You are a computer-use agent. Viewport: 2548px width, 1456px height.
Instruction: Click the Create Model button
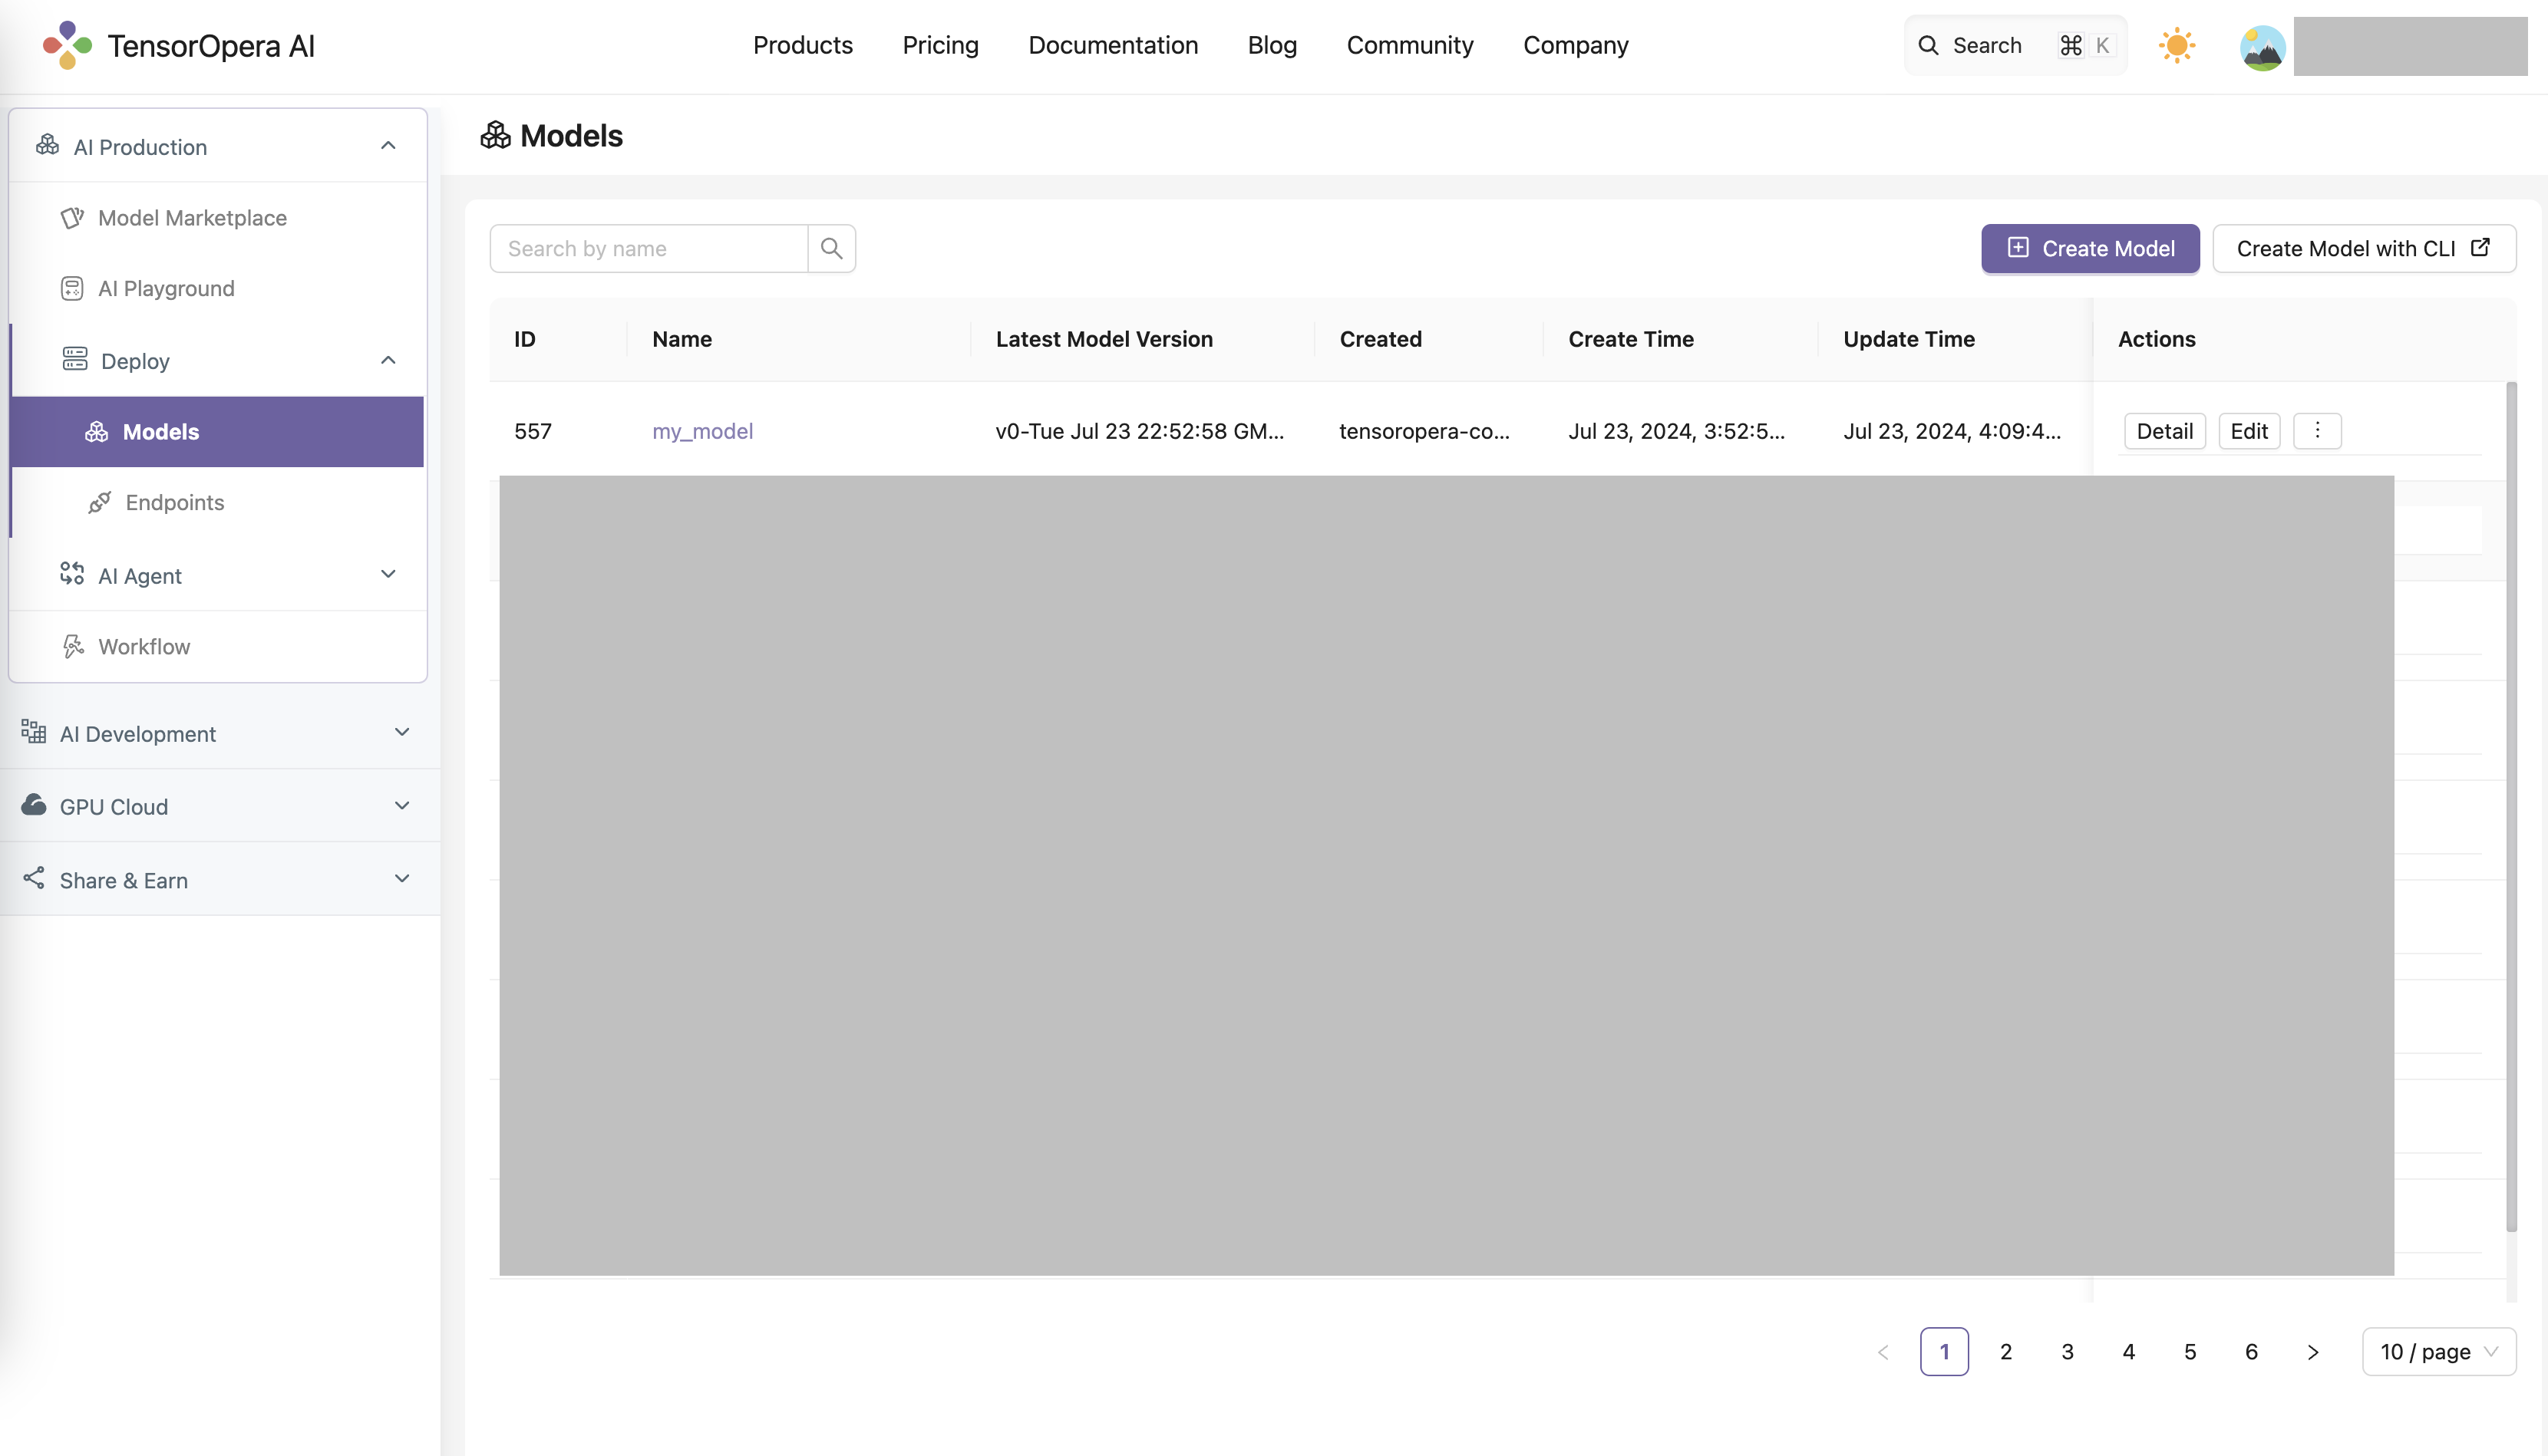click(2090, 248)
